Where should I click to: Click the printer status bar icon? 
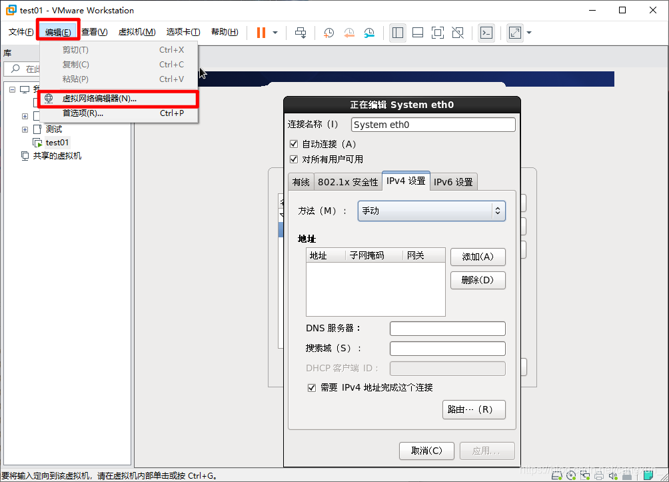[599, 475]
